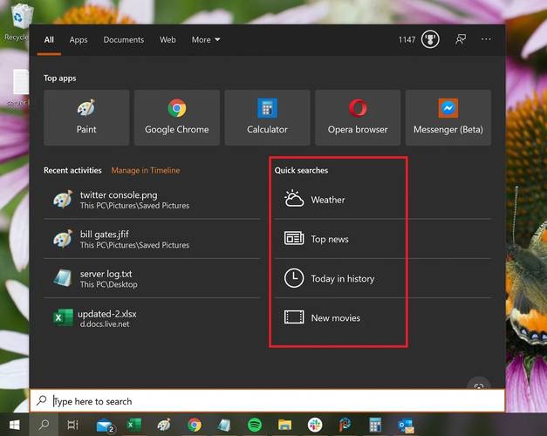Open Paint from the taskbar

pyautogui.click(x=164, y=425)
